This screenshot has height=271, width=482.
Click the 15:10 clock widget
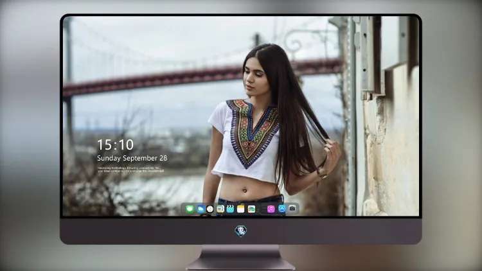pos(115,144)
